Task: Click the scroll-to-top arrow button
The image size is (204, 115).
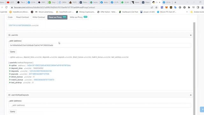Action: click(202, 109)
